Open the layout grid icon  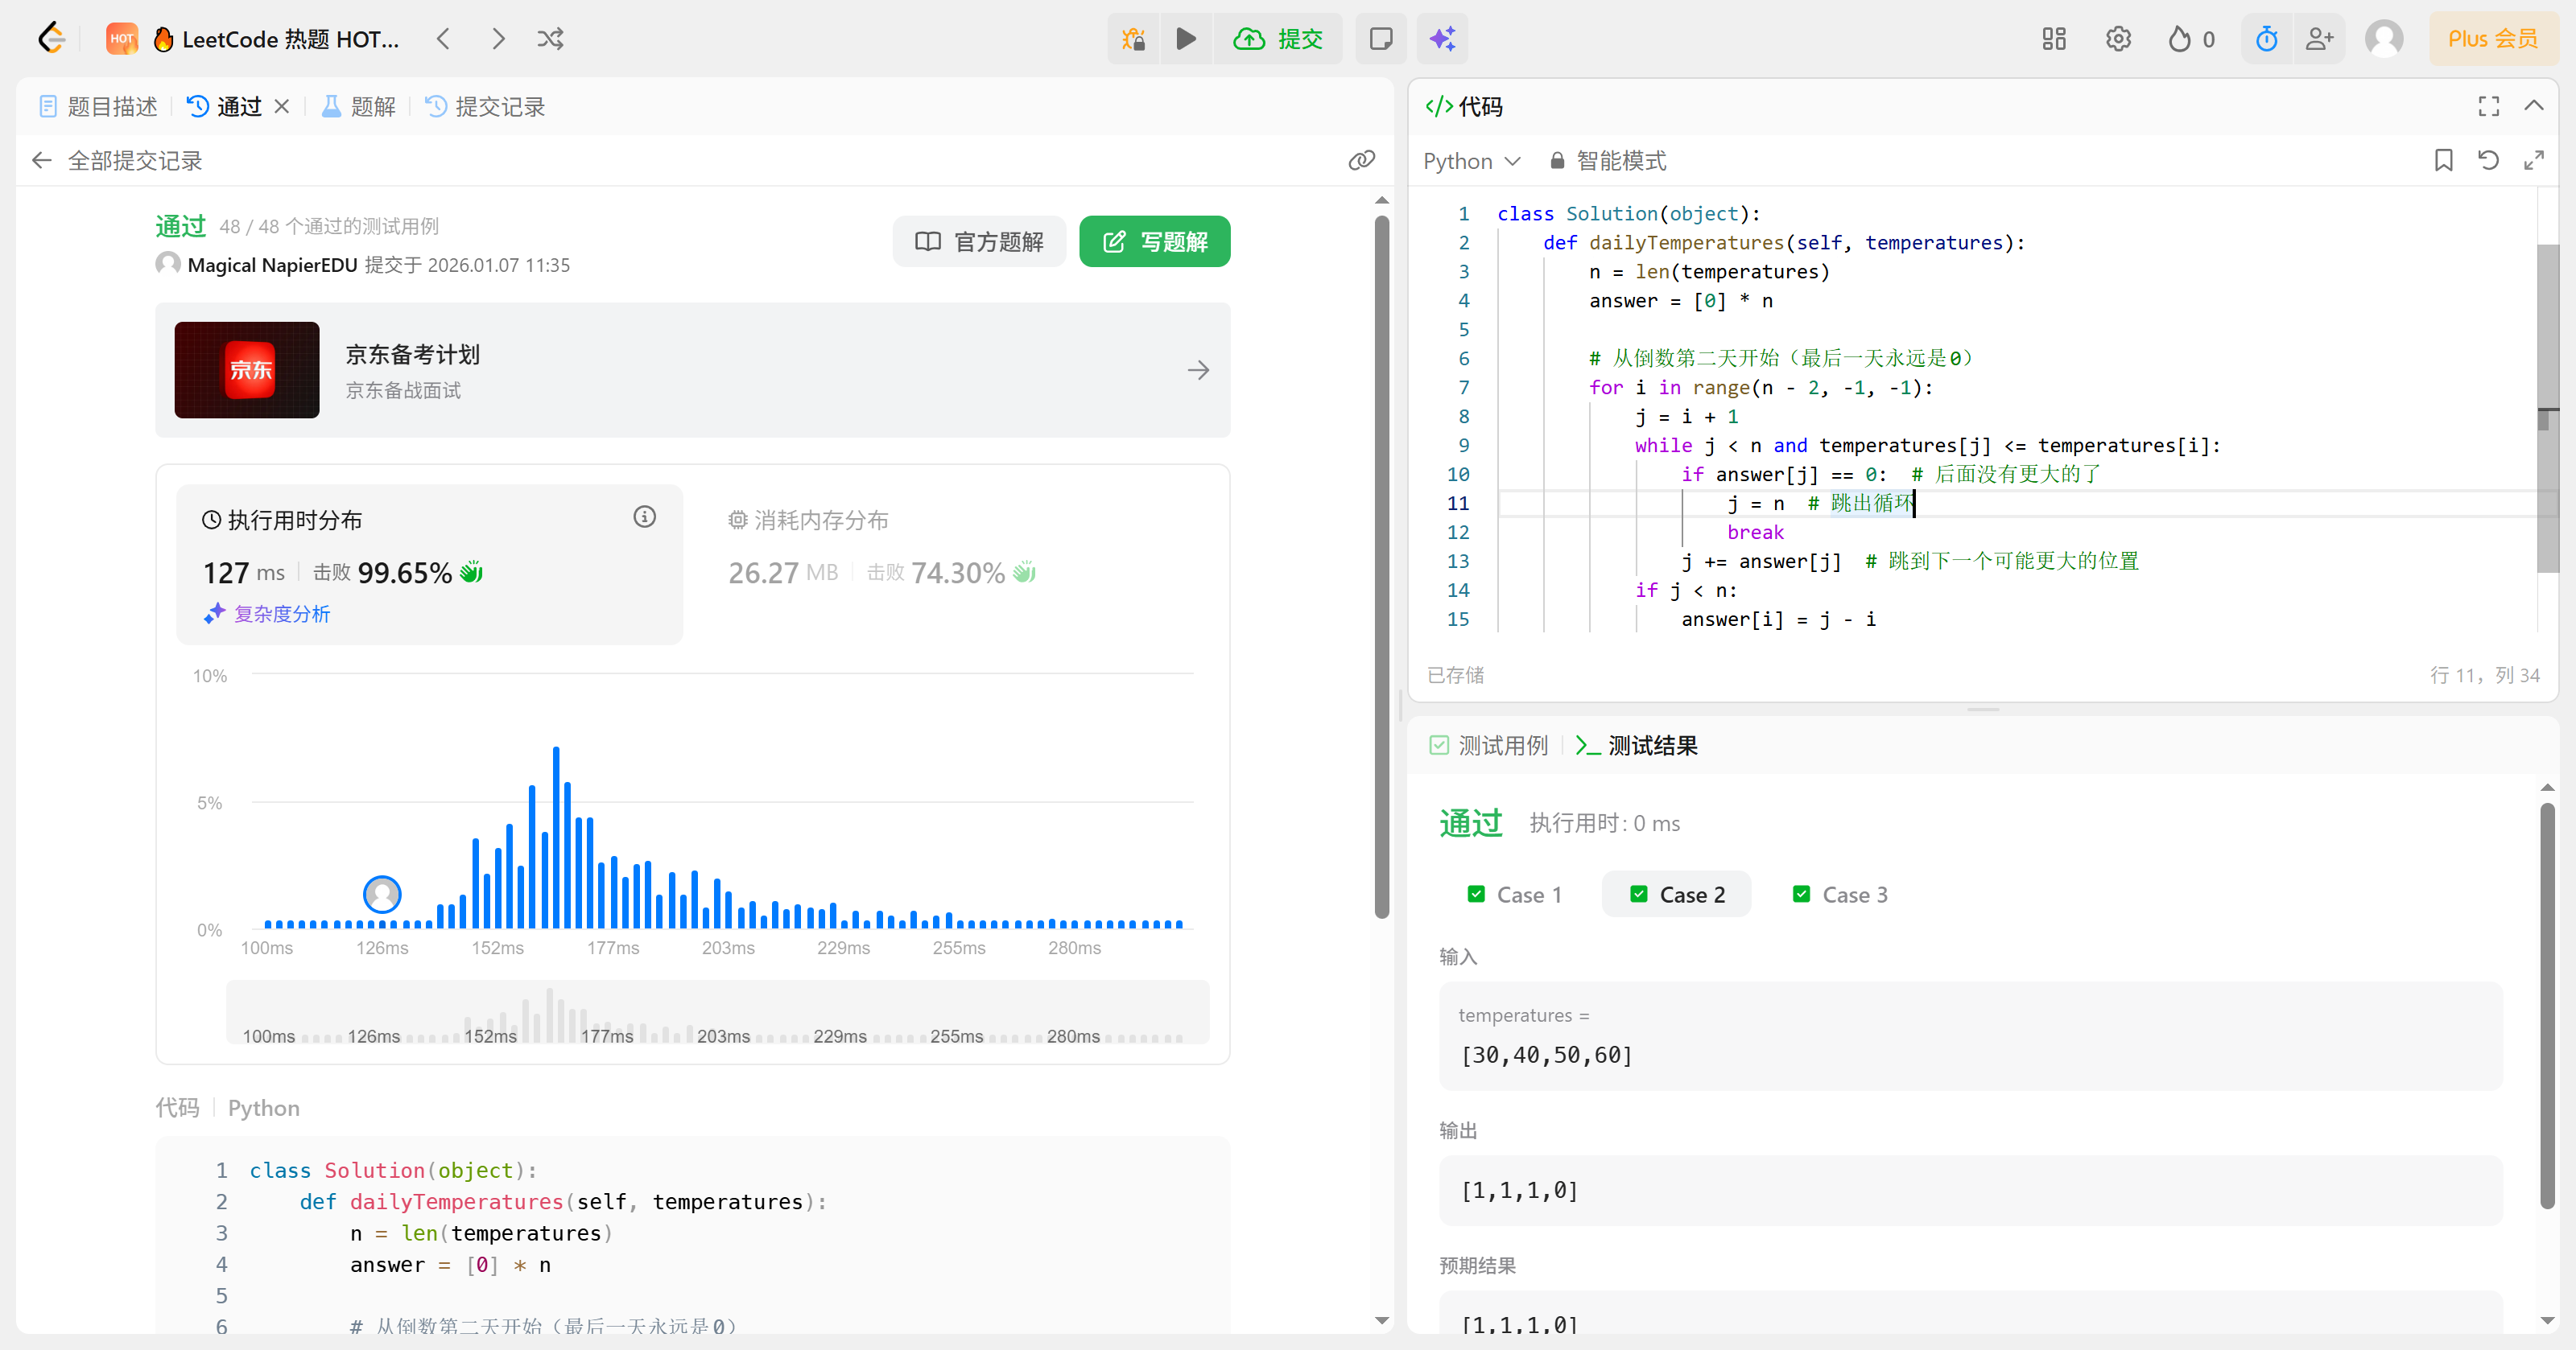2054,39
